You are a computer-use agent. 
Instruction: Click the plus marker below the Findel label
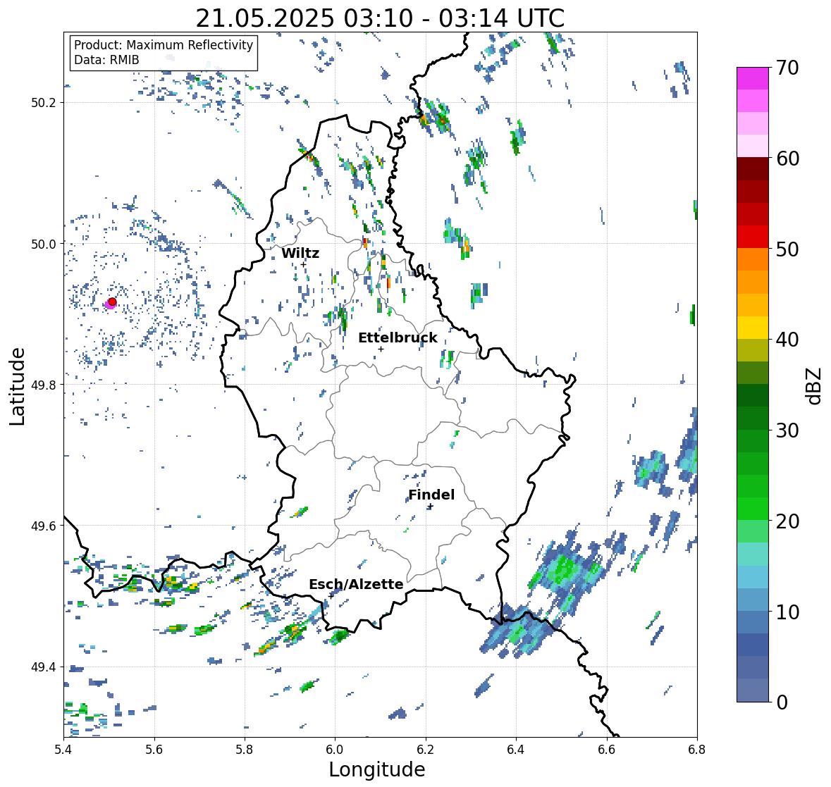coord(431,507)
